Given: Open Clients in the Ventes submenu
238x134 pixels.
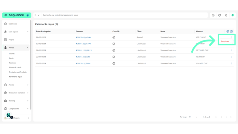Looking at the screenshot, I should pyautogui.click(x=12, y=54).
